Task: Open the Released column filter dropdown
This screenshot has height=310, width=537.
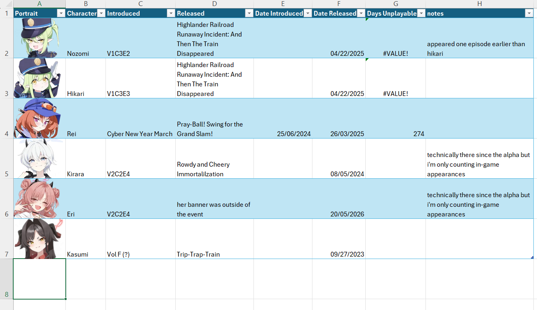Action: tap(249, 13)
